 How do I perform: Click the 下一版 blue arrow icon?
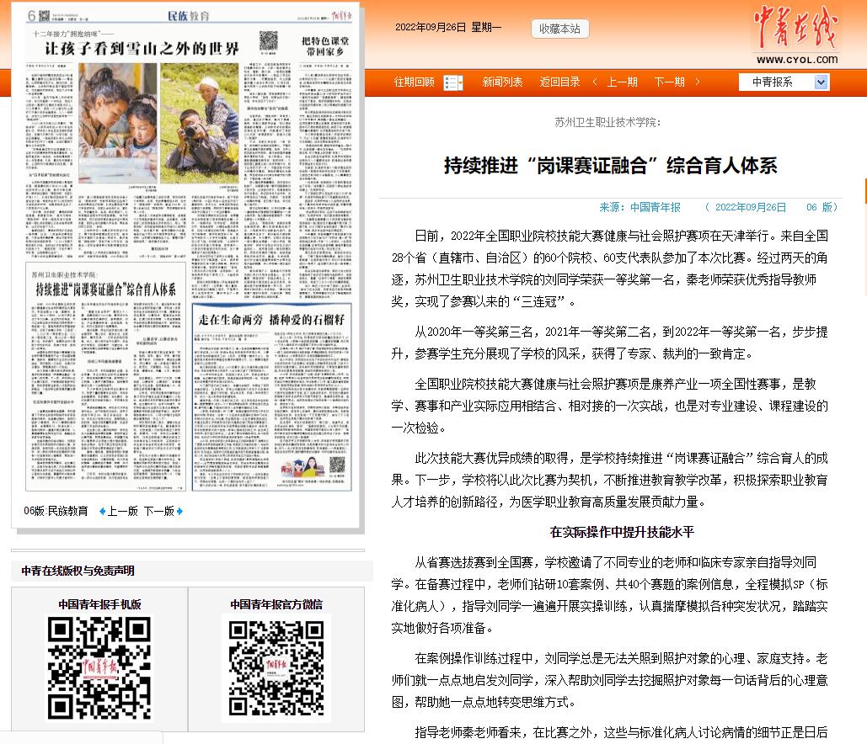pyautogui.click(x=179, y=512)
